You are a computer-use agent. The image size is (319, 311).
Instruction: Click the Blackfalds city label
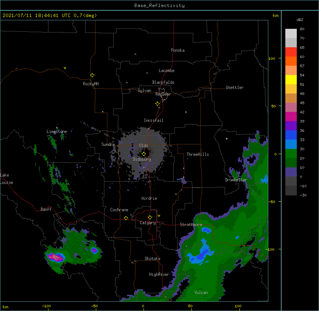163,82
